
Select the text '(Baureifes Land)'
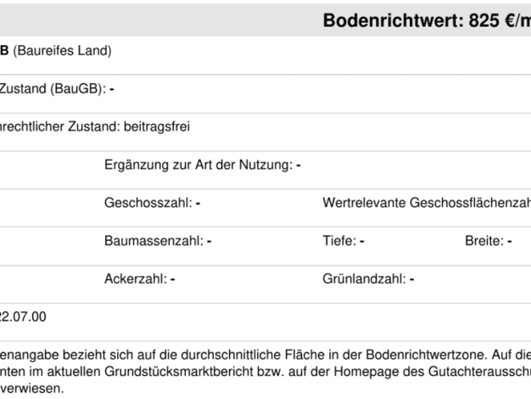pos(62,51)
